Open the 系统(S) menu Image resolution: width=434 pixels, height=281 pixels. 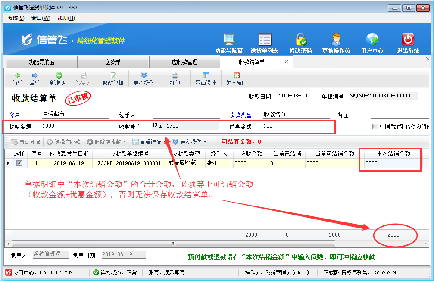coord(16,18)
